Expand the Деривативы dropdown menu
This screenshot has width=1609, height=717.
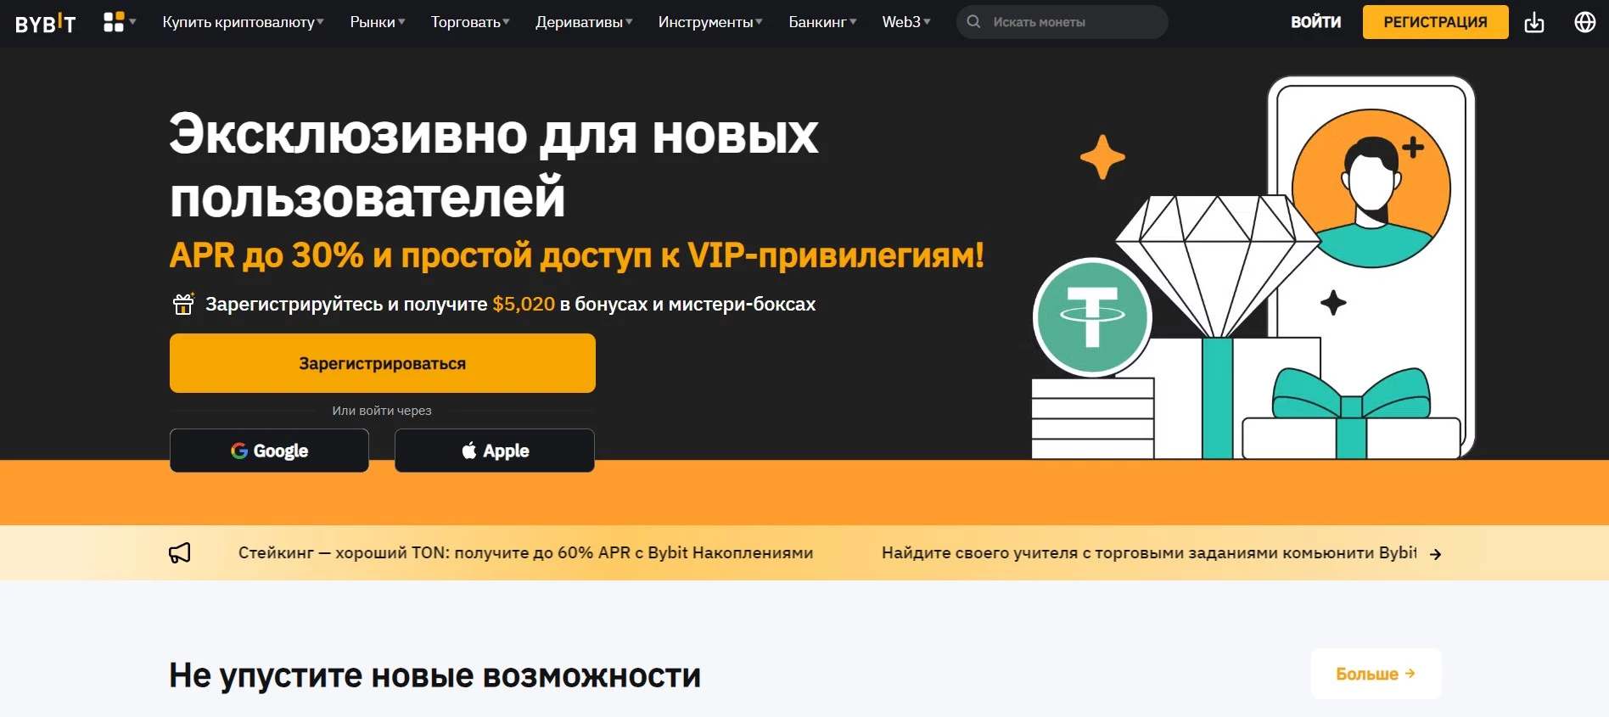584,22
